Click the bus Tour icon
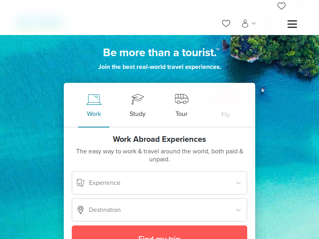Screen dimensions: 319x239 coord(181,99)
